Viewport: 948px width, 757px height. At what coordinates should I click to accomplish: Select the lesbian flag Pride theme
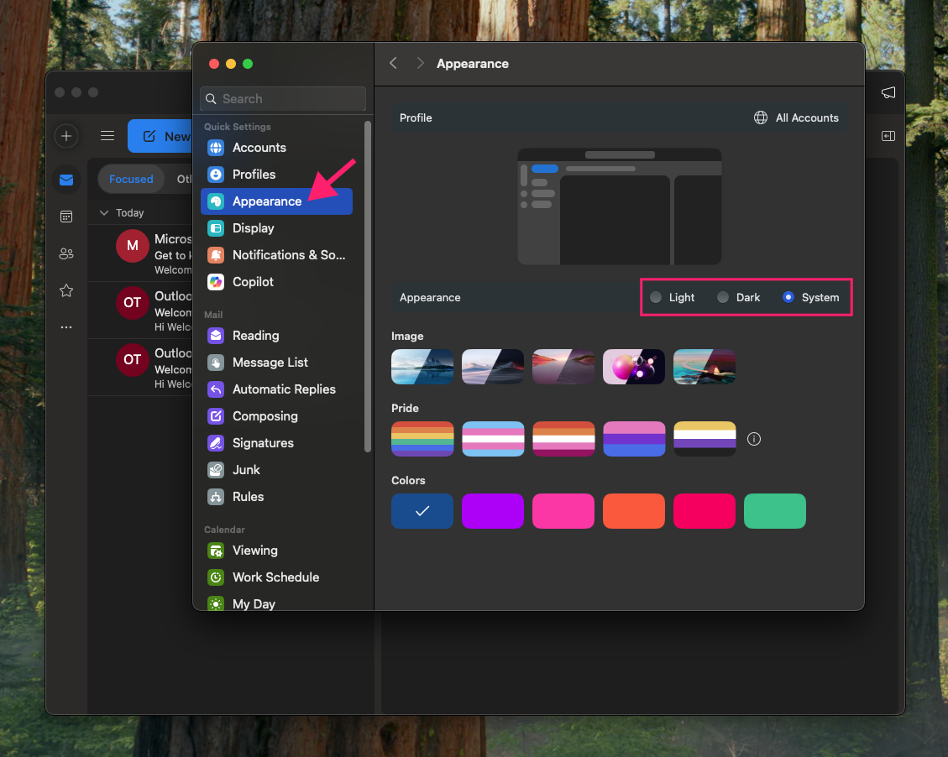563,439
